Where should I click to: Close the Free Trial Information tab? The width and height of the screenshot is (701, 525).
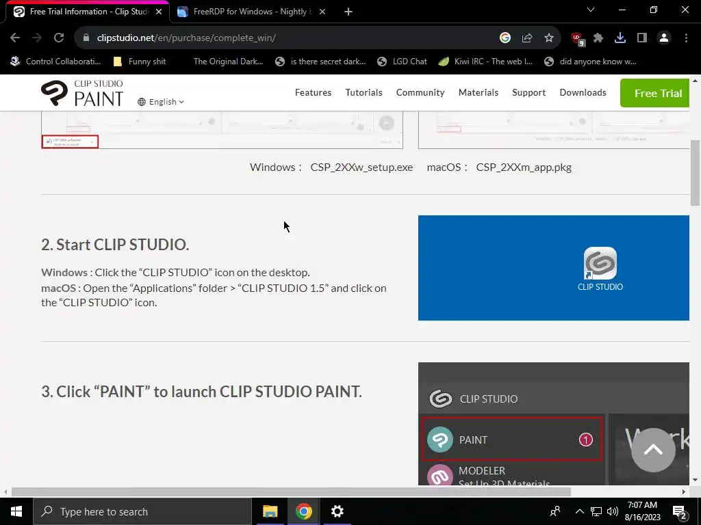click(159, 12)
